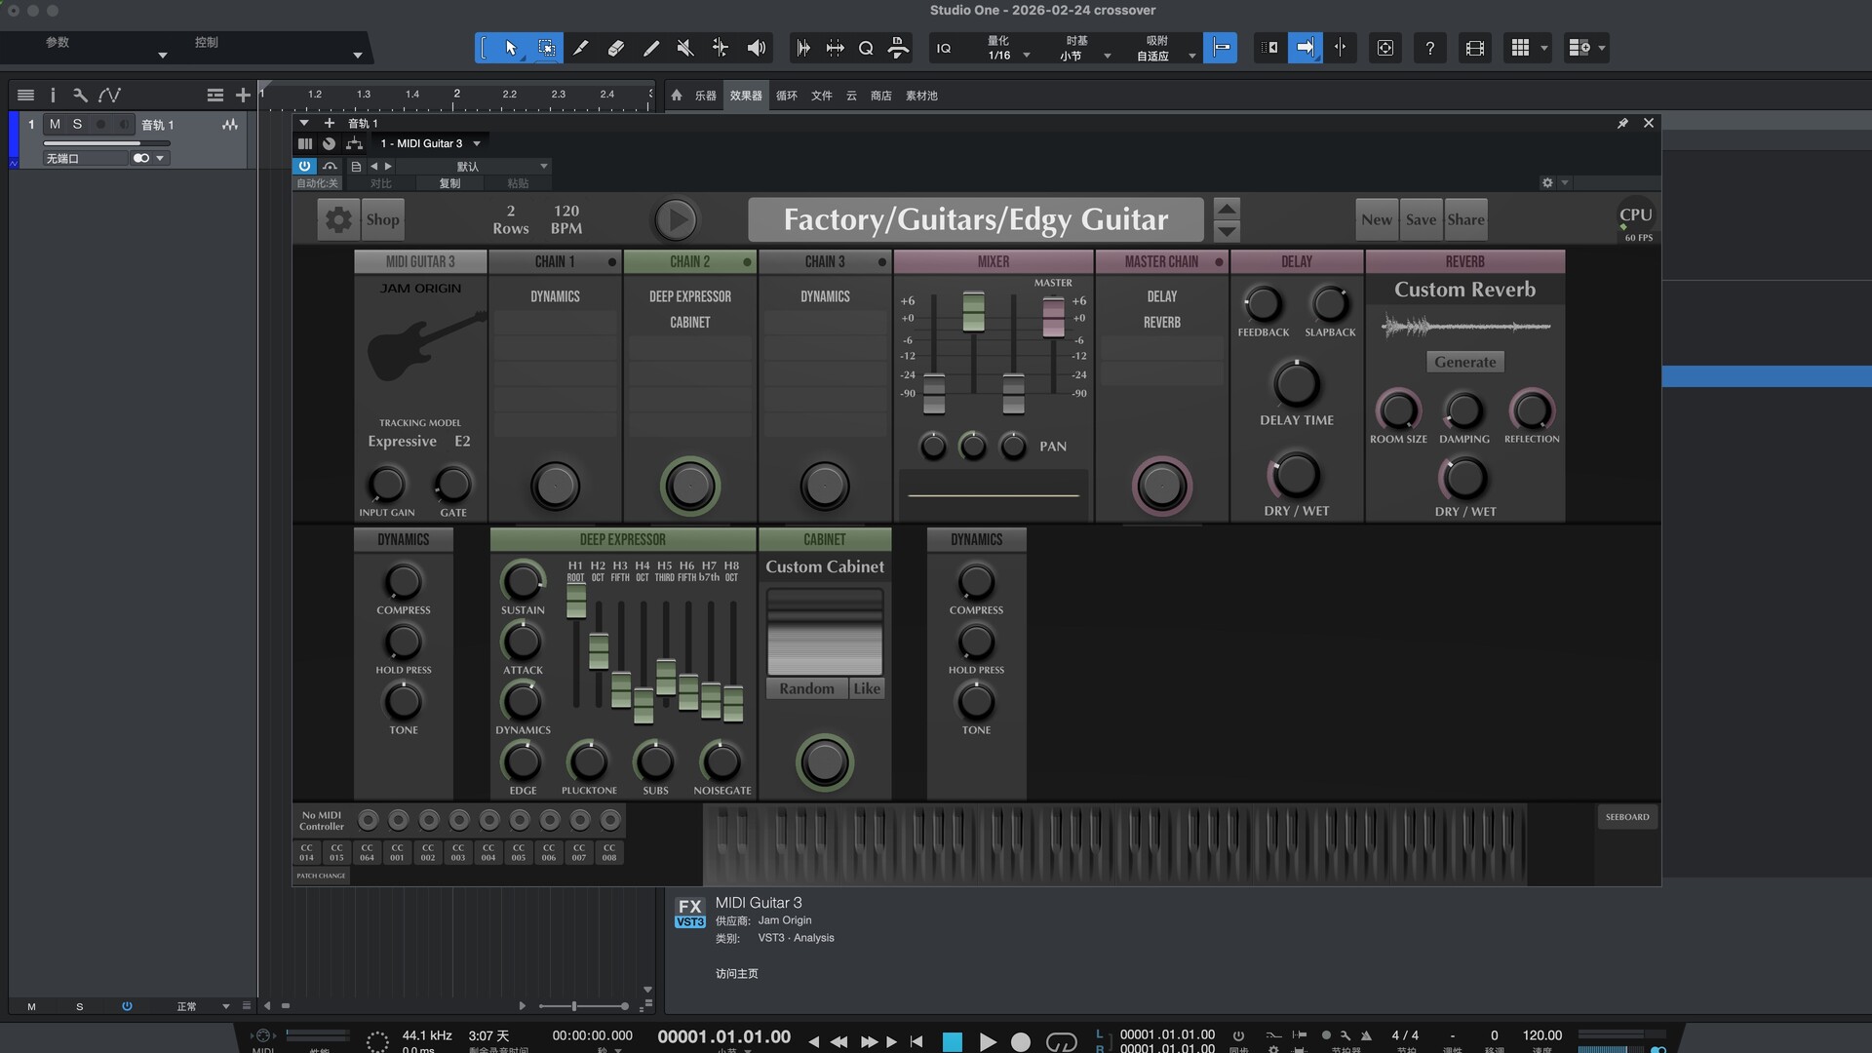Open the 商店 browser tab

[880, 96]
